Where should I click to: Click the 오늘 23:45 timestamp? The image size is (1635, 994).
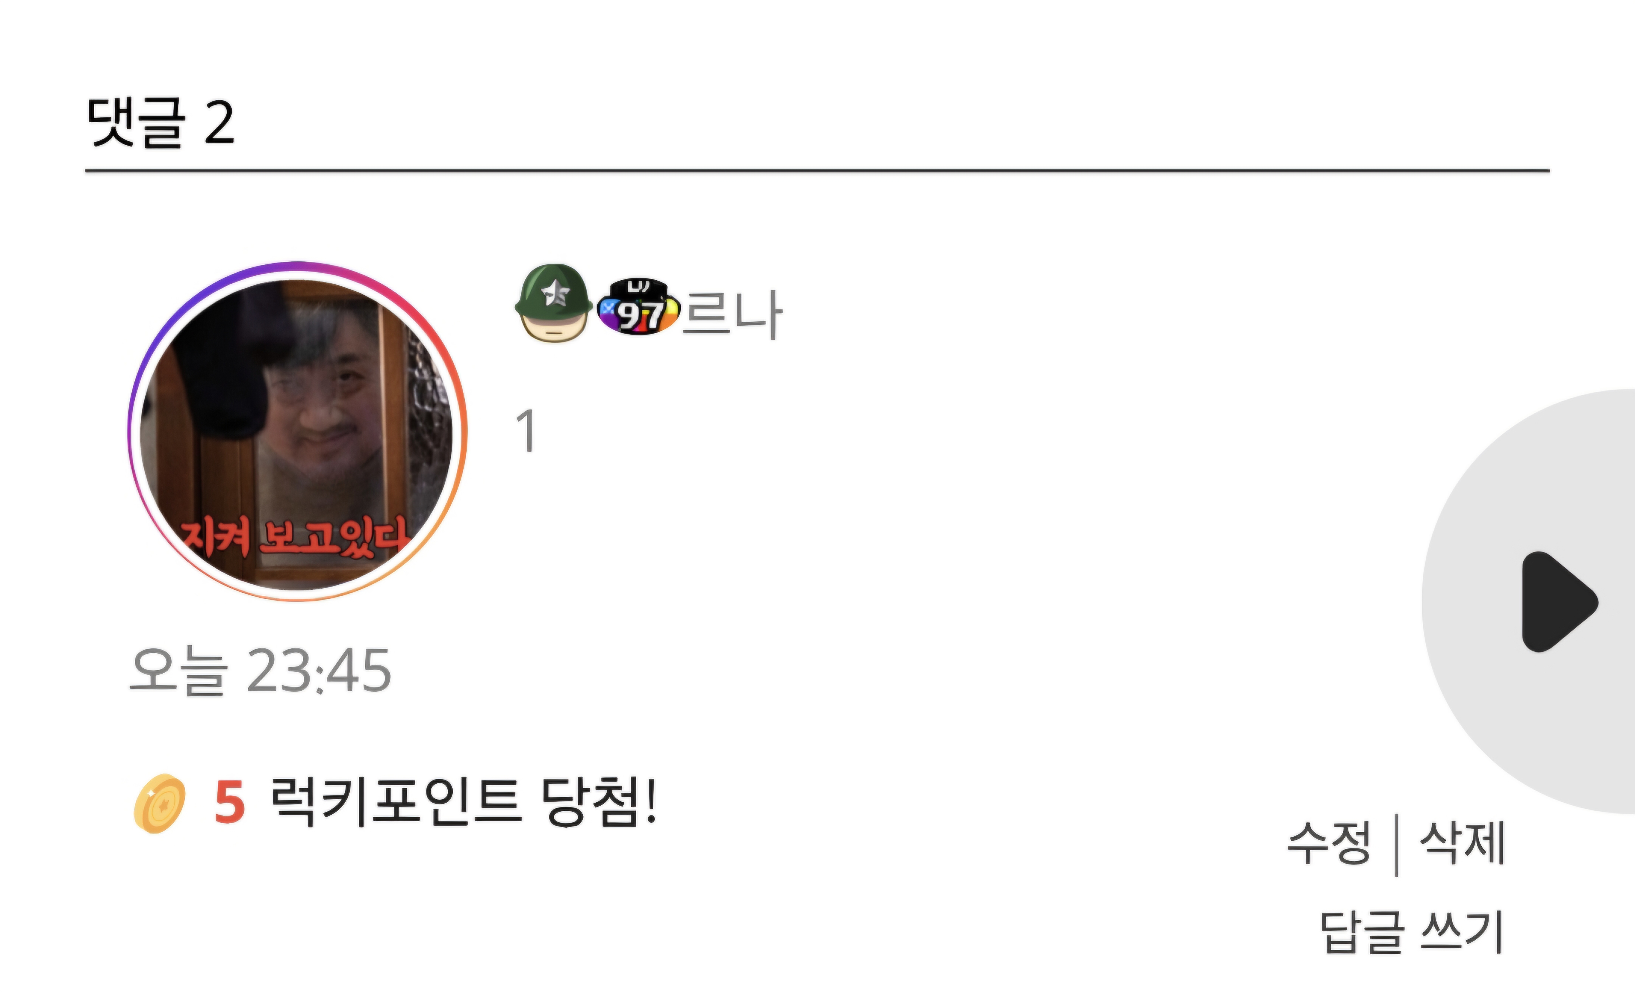click(x=260, y=670)
